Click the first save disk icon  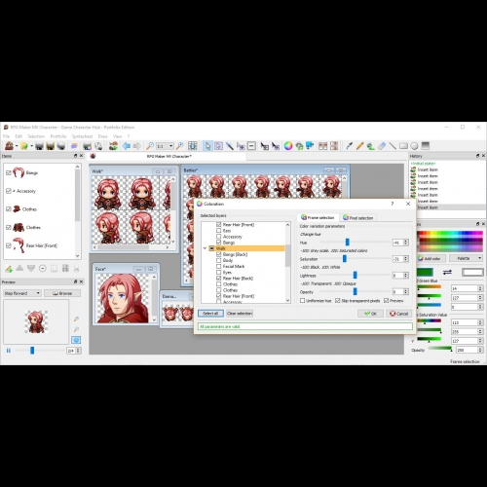(x=39, y=146)
